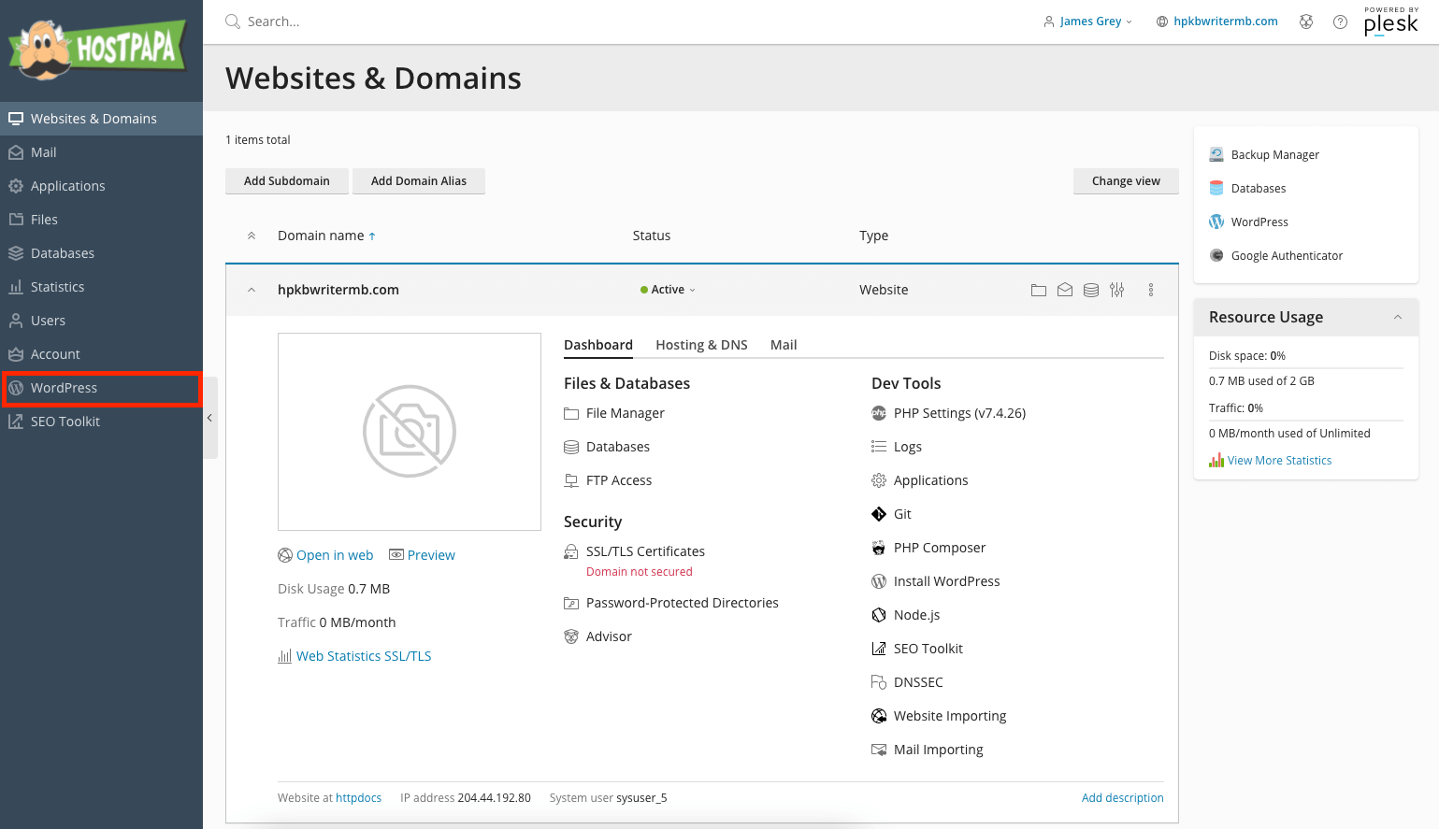This screenshot has height=829, width=1439.
Task: Open SEO Toolkit from the sidebar
Action: point(65,422)
